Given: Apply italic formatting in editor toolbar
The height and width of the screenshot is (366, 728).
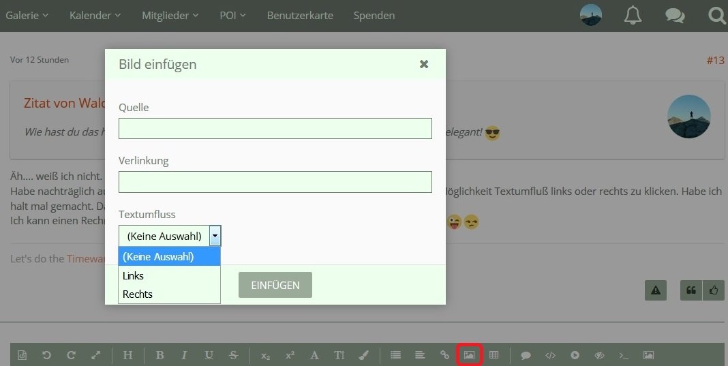Looking at the screenshot, I should coord(184,355).
